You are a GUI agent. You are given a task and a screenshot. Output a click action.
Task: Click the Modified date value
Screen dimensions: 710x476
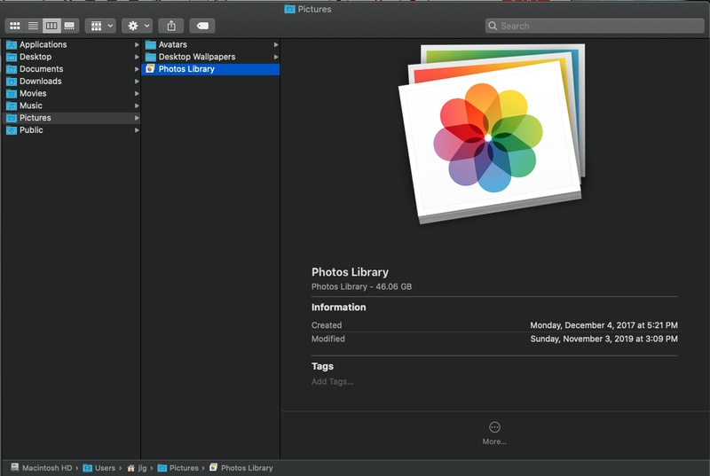click(604, 339)
